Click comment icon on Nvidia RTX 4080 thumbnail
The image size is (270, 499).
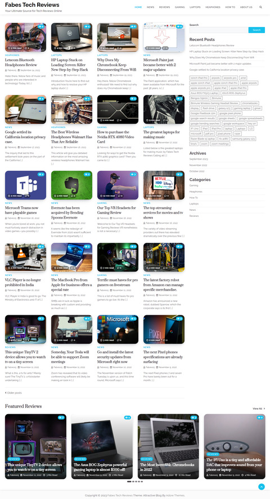click(x=119, y=120)
